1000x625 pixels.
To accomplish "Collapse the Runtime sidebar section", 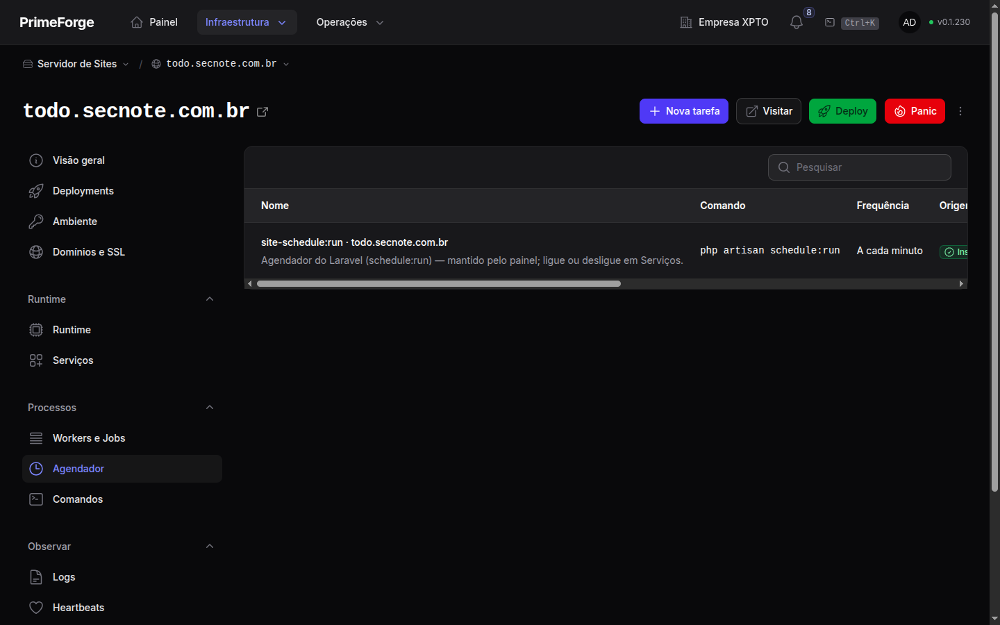I will pyautogui.click(x=210, y=299).
